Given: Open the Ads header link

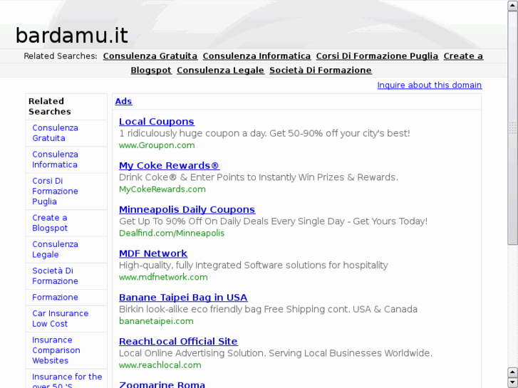Looking at the screenshot, I should coord(123,101).
